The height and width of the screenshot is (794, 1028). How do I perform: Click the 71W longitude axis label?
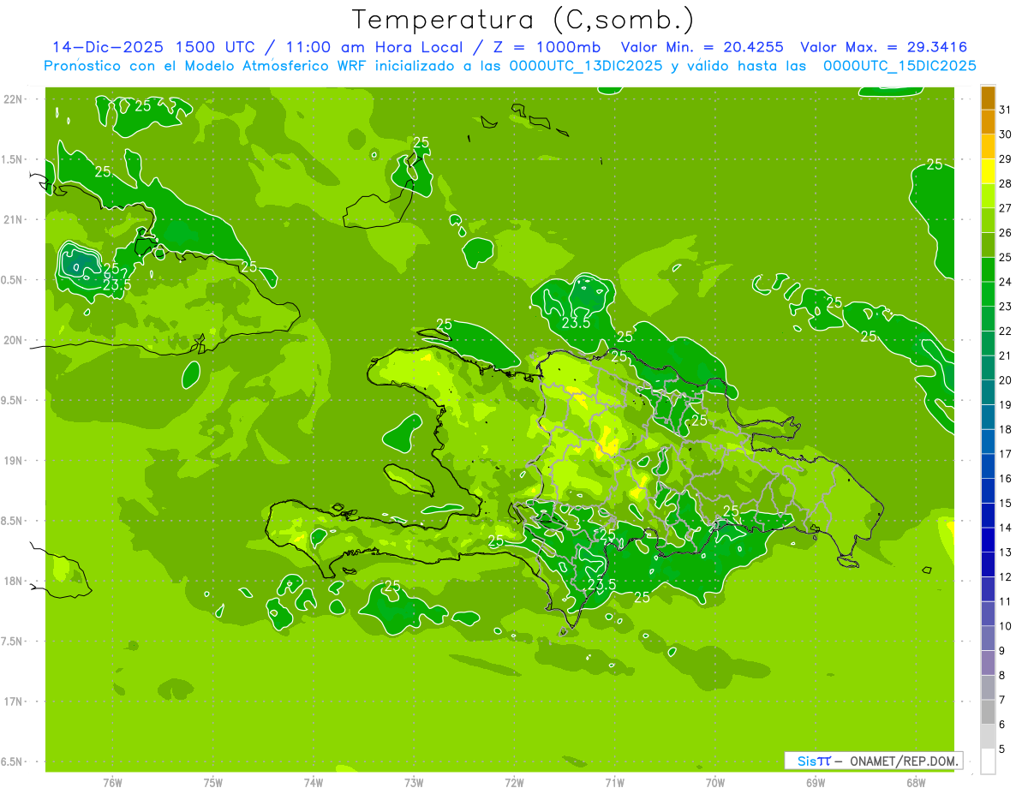coord(614,782)
